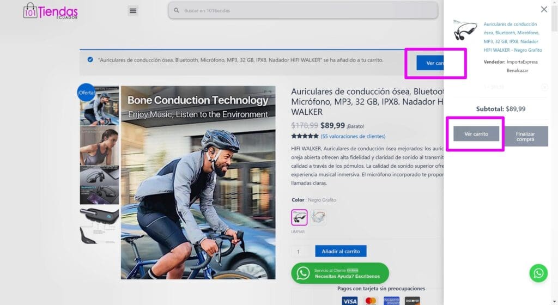The image size is (558, 305).
Task: Click the LIMPIAR variation reset link
Action: click(298, 232)
